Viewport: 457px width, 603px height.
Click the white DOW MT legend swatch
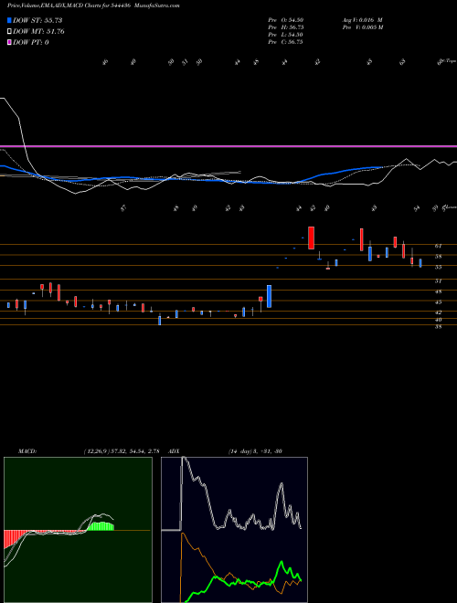coord(9,32)
